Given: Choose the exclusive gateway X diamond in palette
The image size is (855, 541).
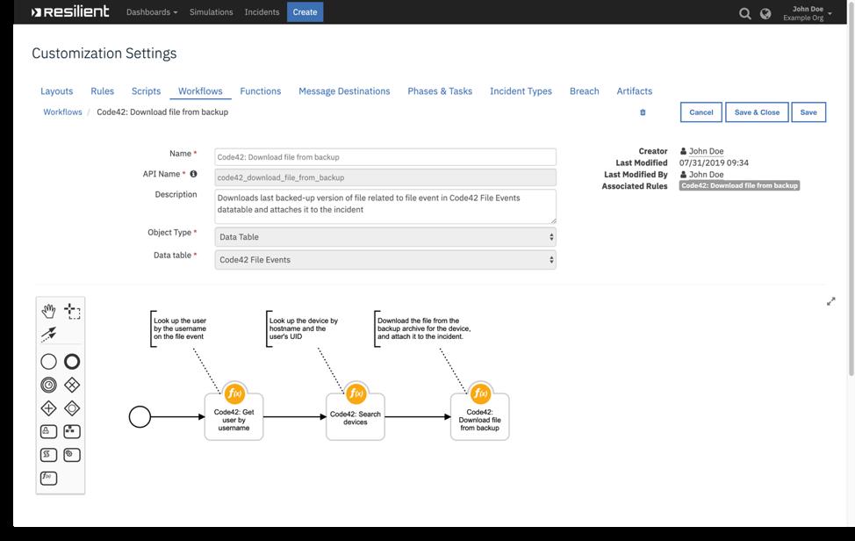Looking at the screenshot, I should tap(72, 385).
